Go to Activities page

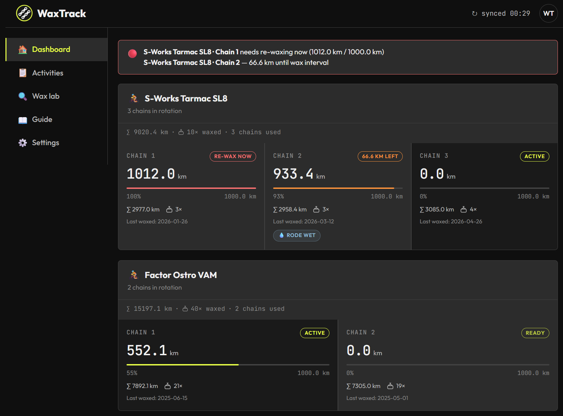57,73
